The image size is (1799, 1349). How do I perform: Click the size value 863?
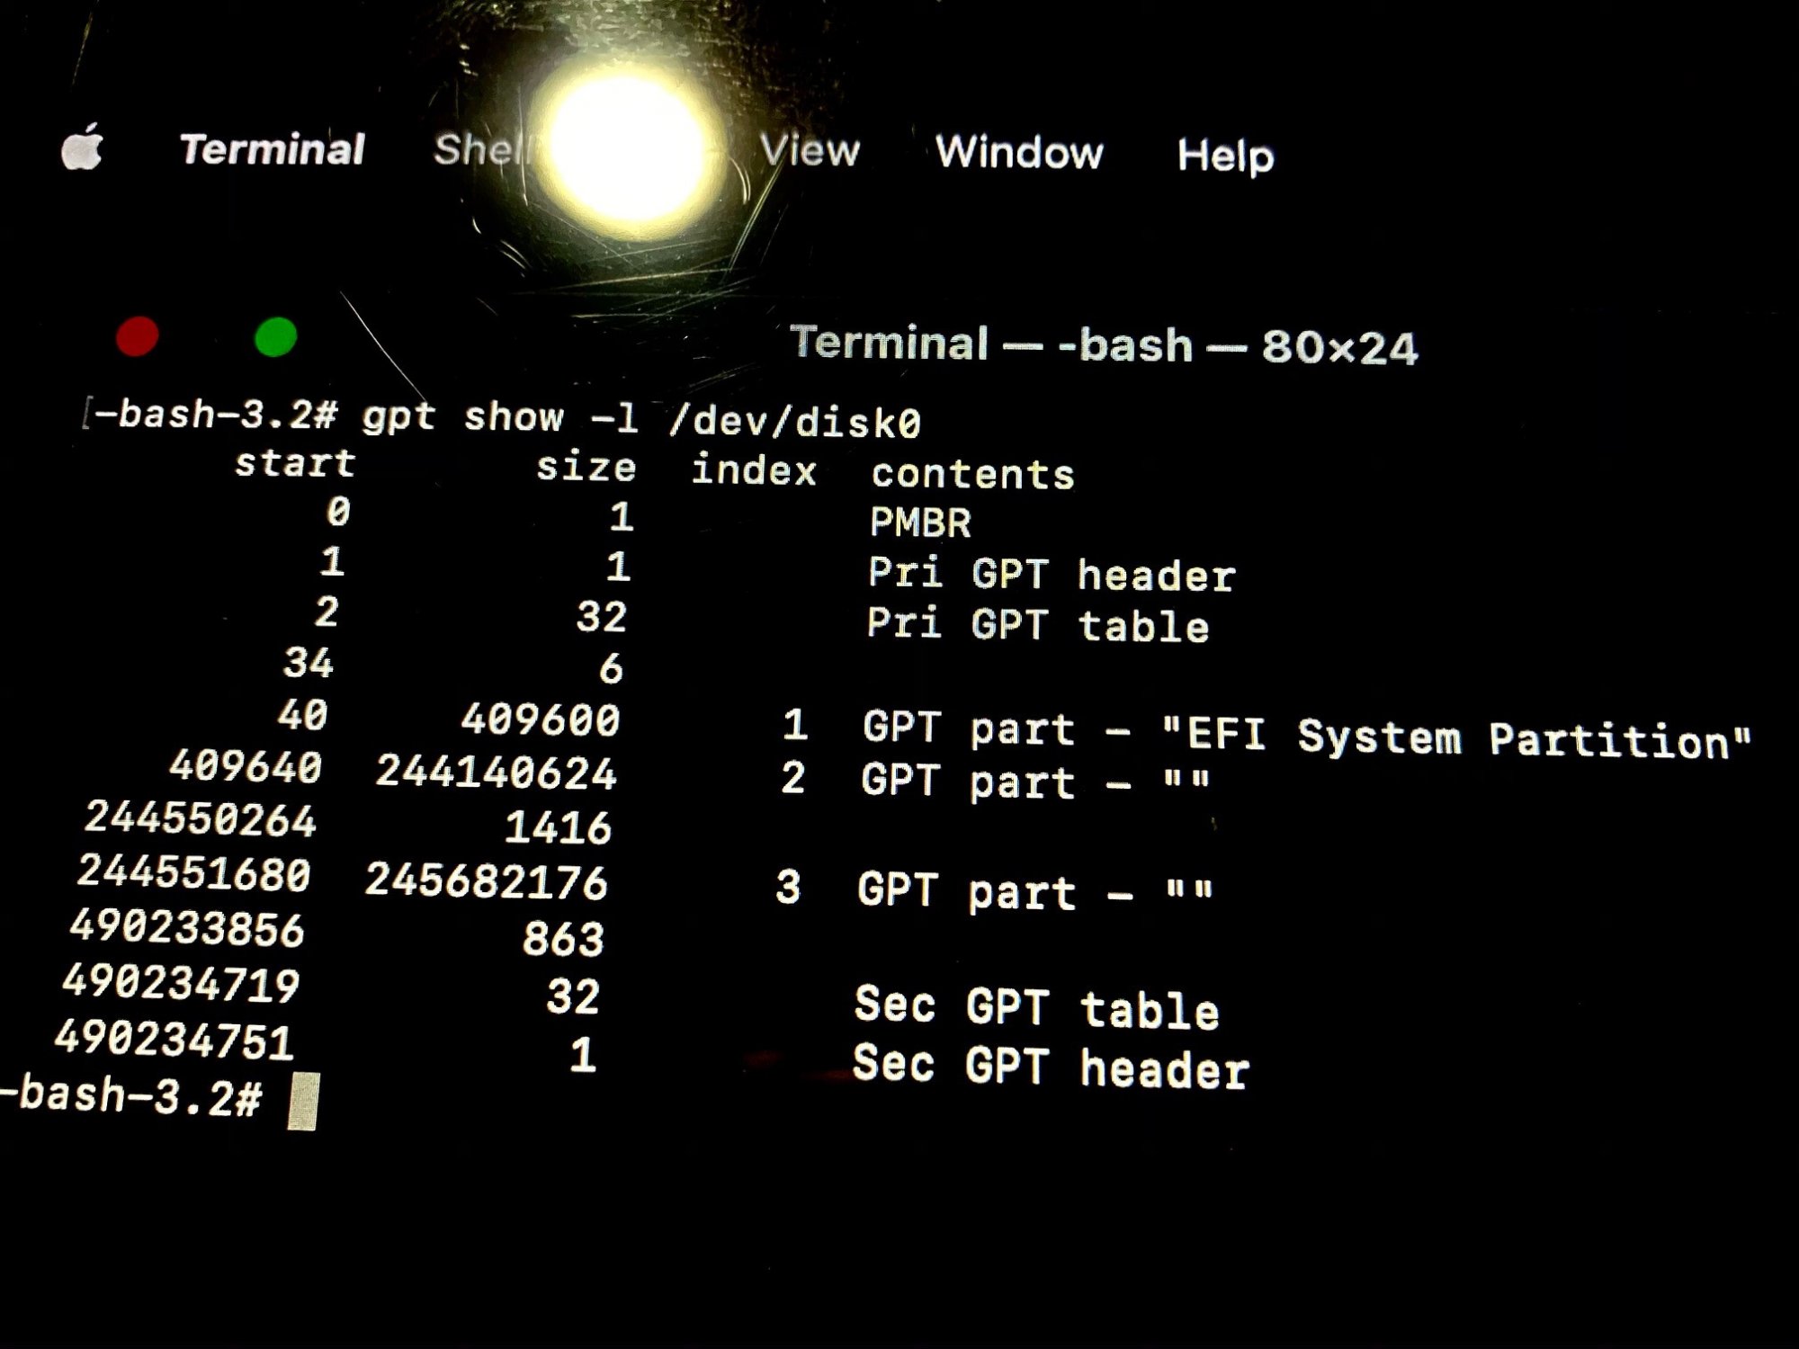click(563, 939)
